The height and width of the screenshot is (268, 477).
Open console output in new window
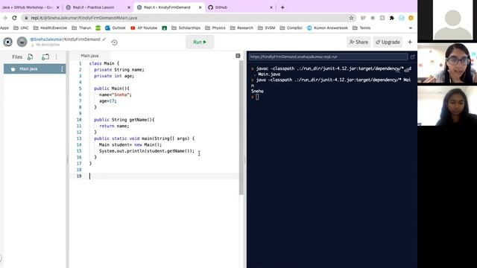tap(412, 57)
